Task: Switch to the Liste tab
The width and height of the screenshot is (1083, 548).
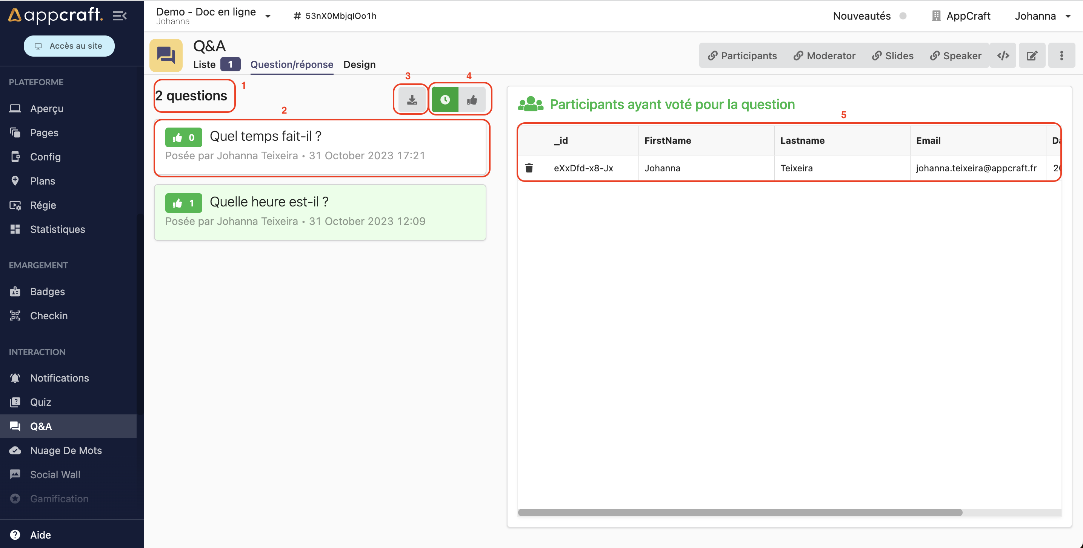Action: [204, 64]
